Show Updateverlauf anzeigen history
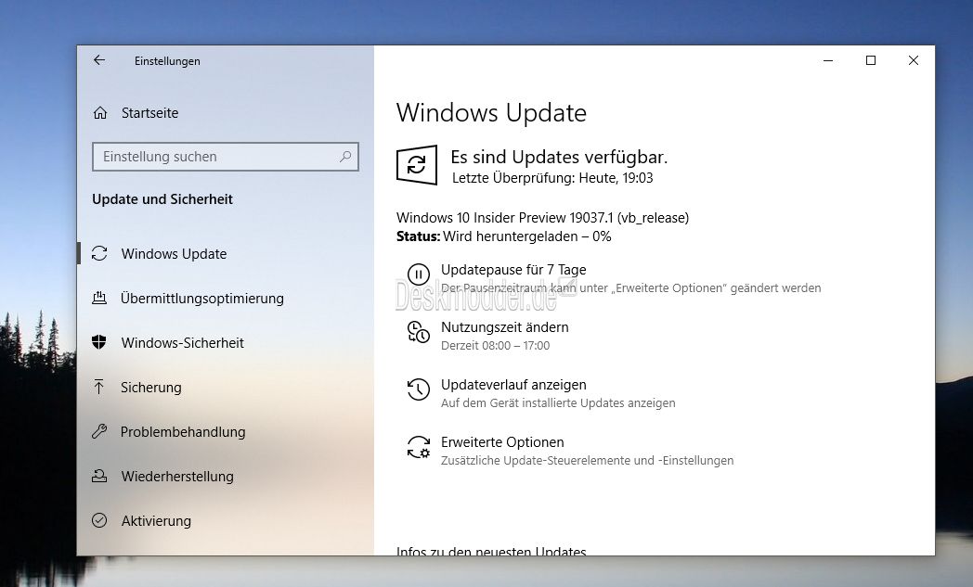 pos(513,385)
